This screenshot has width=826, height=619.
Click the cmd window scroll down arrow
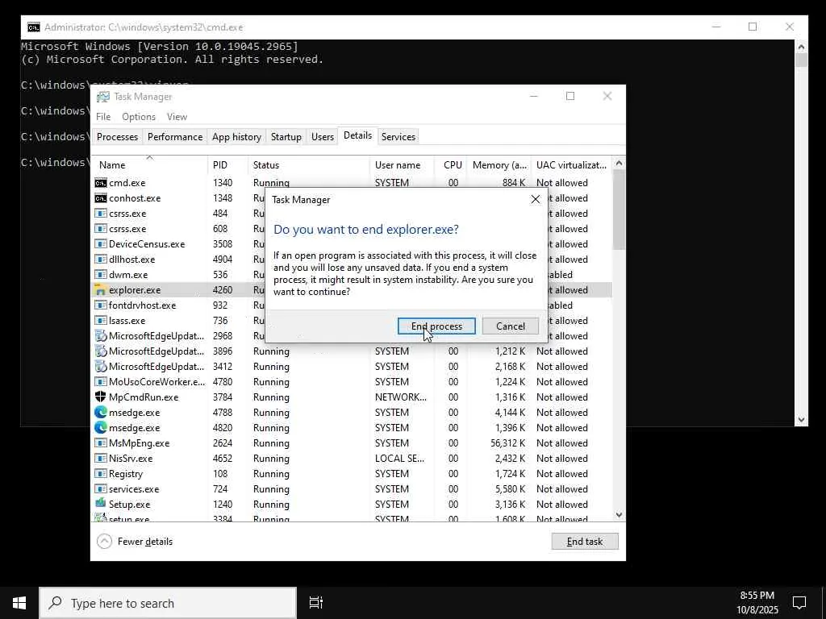click(x=801, y=419)
